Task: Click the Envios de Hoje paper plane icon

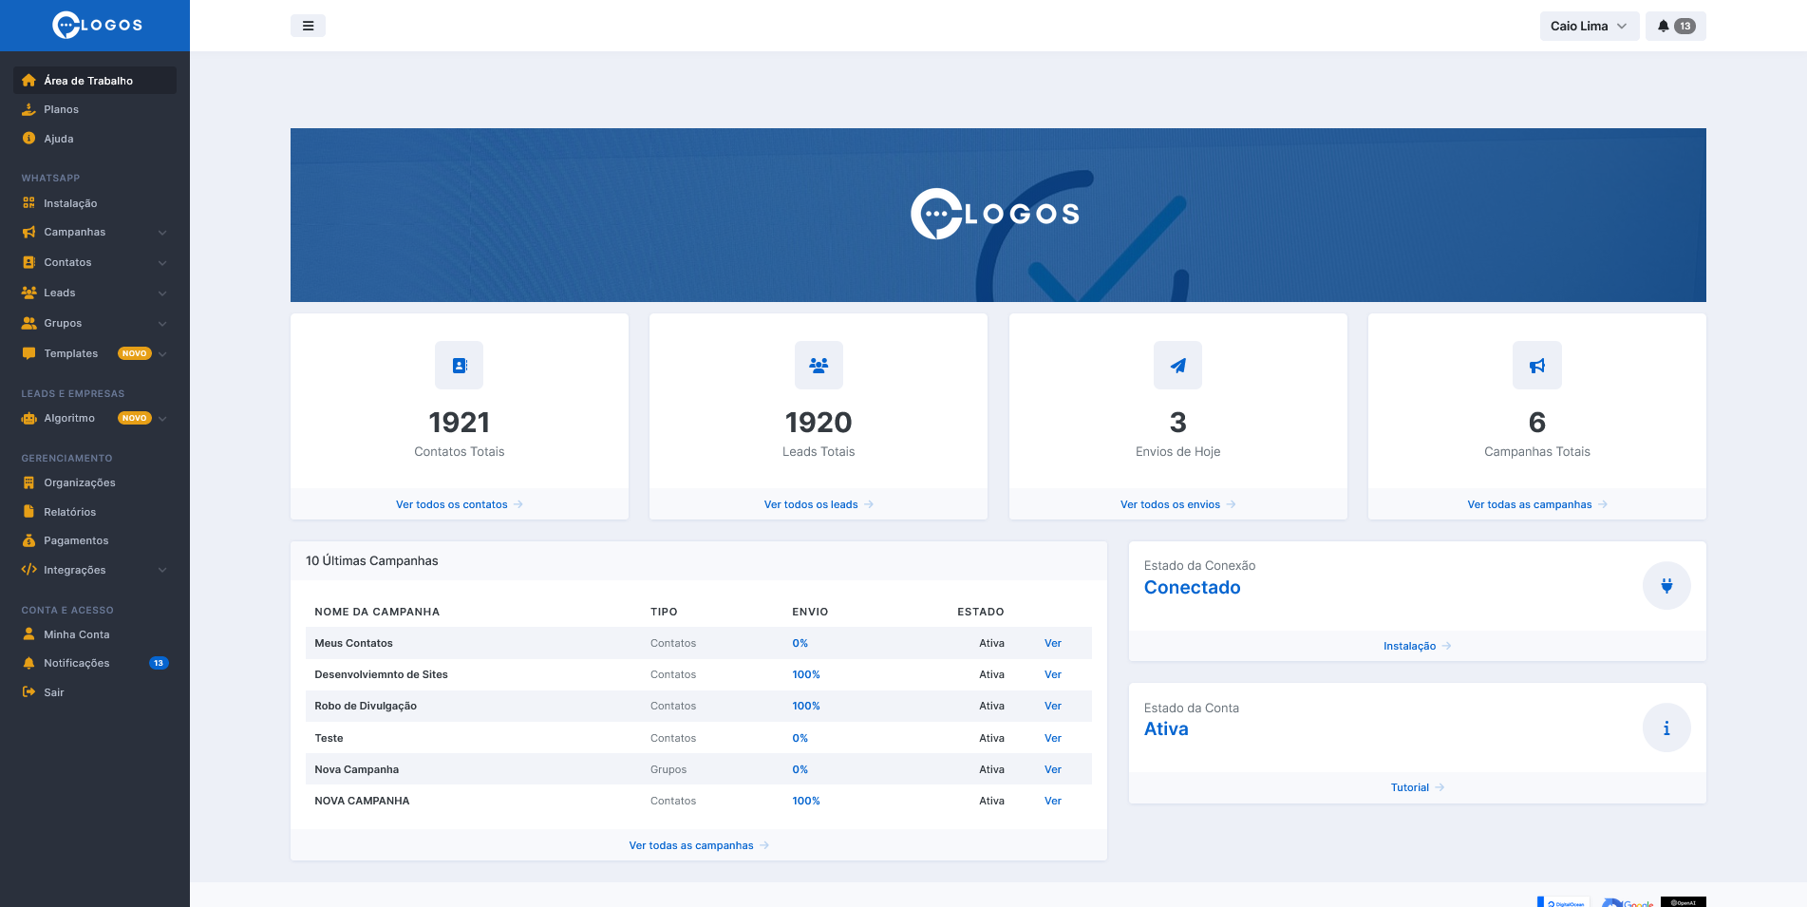Action: pos(1177,366)
